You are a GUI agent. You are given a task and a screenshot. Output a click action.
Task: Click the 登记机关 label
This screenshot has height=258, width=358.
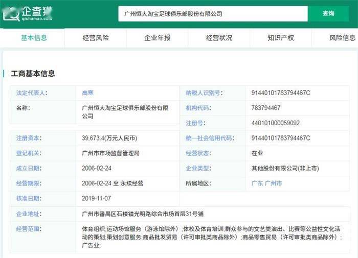pyautogui.click(x=29, y=153)
